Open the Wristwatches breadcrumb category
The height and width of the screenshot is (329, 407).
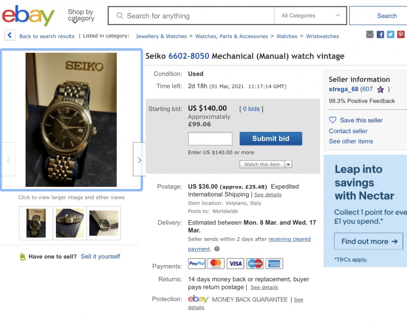[322, 36]
